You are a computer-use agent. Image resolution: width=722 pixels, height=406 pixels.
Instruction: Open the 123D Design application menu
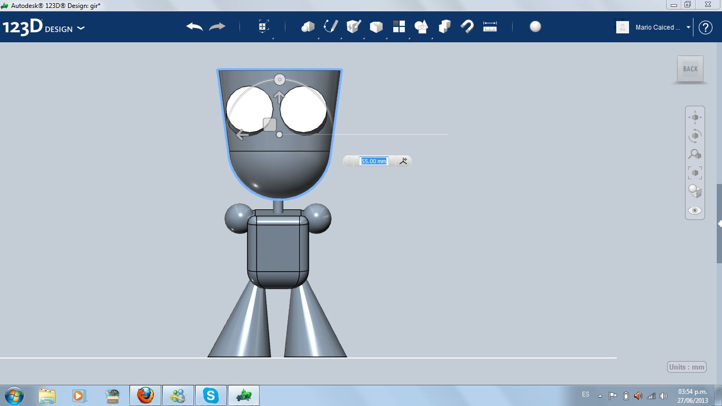[44, 27]
